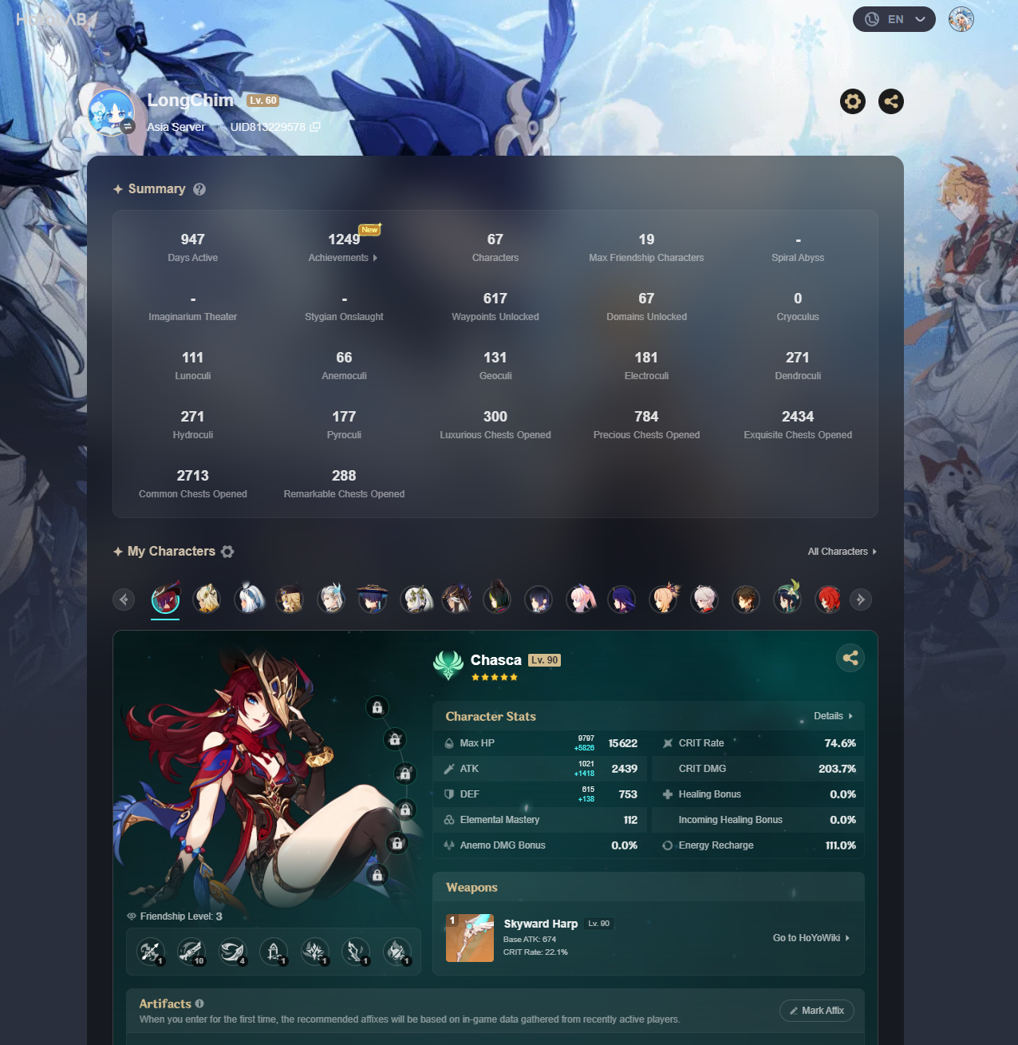This screenshot has width=1018, height=1045.
Task: Click the 'CRIT Rate' 74.6% stat row
Action: (758, 743)
